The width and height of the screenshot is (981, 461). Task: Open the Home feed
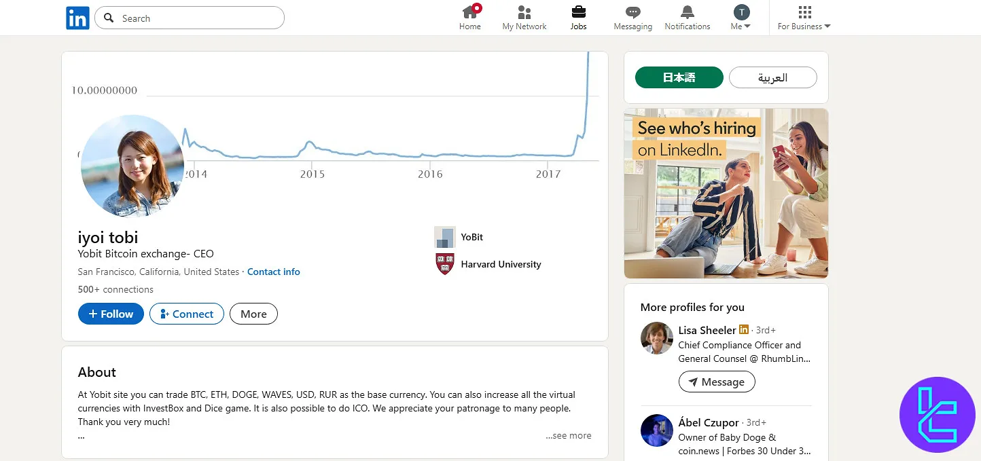[470, 18]
